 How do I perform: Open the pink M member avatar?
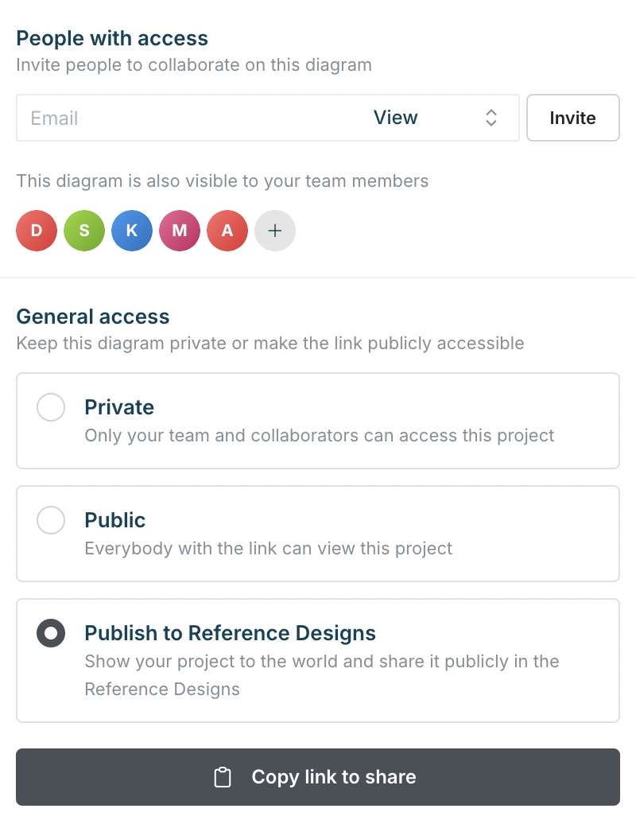[x=180, y=231]
